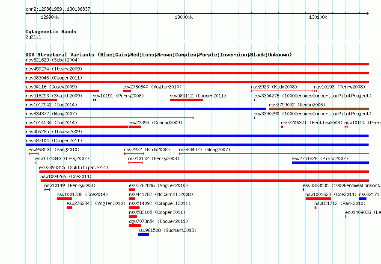Select the nsv2922 (Kidd2008) red span
Viewport: 381px width, 264px height.
[134, 154]
